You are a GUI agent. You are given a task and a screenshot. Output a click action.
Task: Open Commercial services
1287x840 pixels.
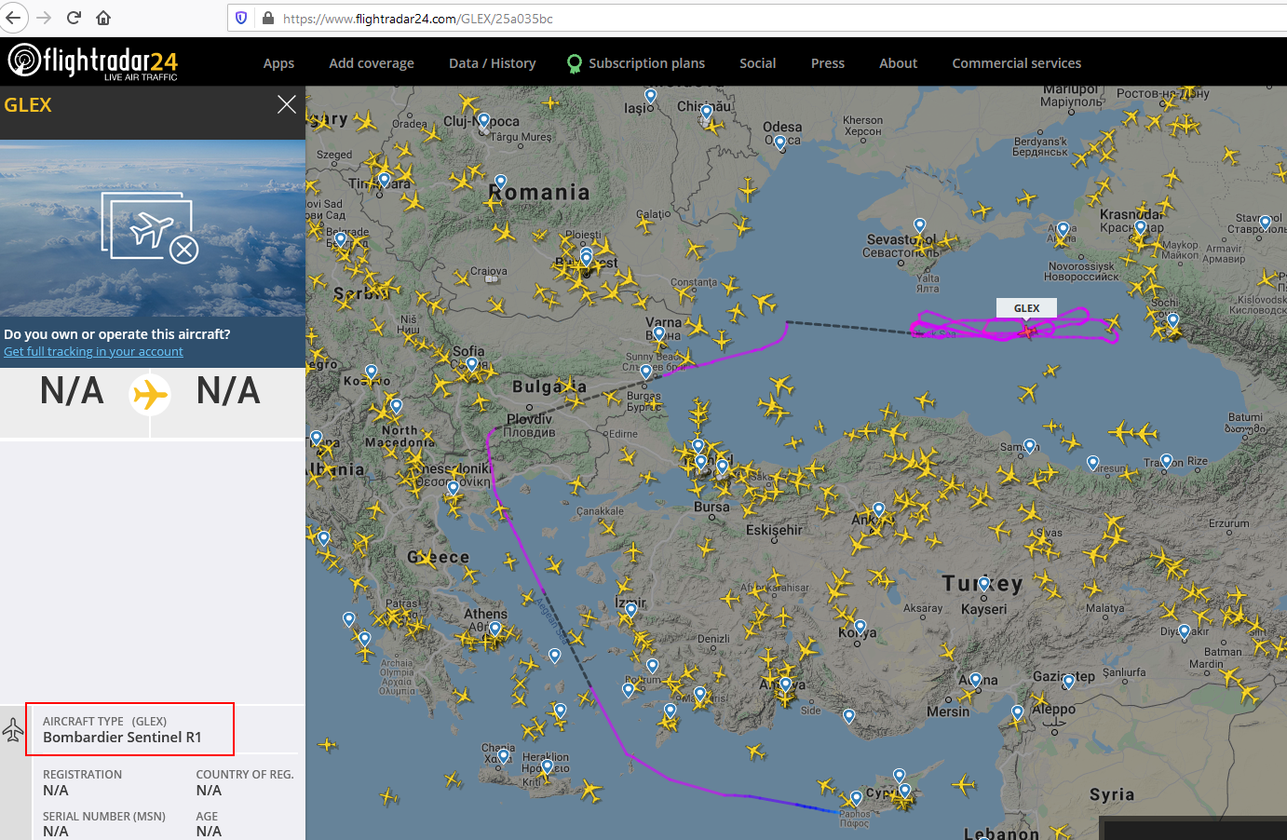click(x=1017, y=63)
